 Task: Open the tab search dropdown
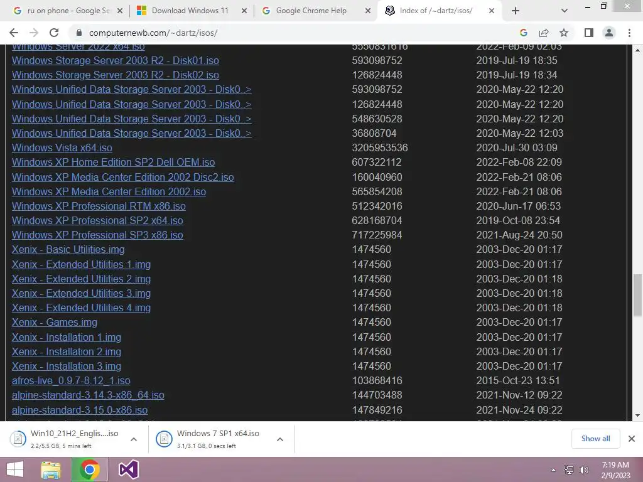click(x=565, y=11)
